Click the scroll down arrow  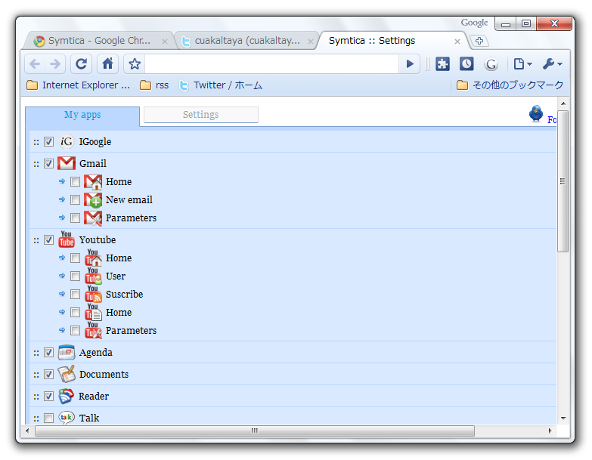click(563, 418)
